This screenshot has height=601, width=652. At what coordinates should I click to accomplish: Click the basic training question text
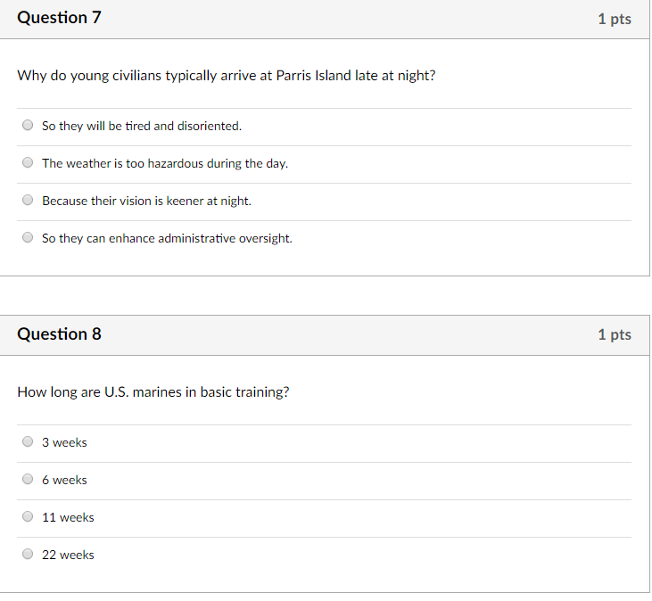point(153,392)
